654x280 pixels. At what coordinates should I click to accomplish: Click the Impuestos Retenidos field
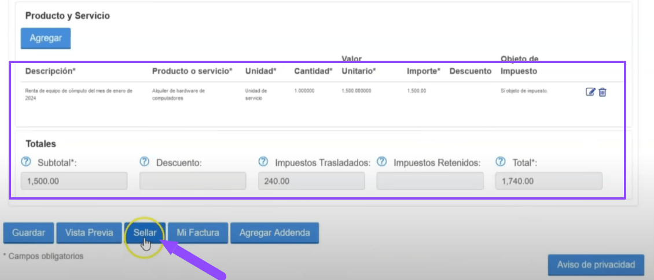pos(430,181)
